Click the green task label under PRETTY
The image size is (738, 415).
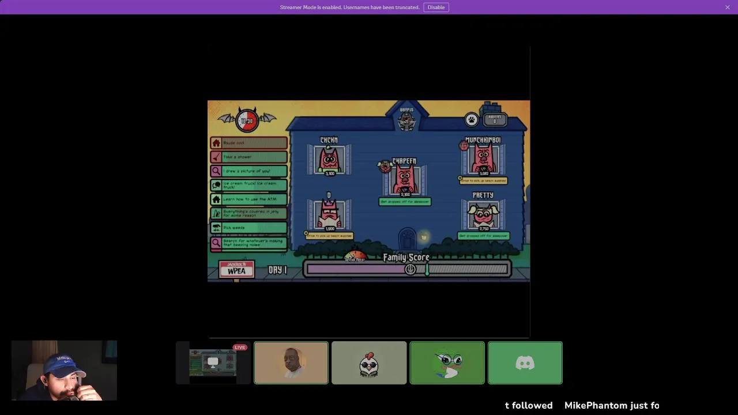pyautogui.click(x=483, y=236)
